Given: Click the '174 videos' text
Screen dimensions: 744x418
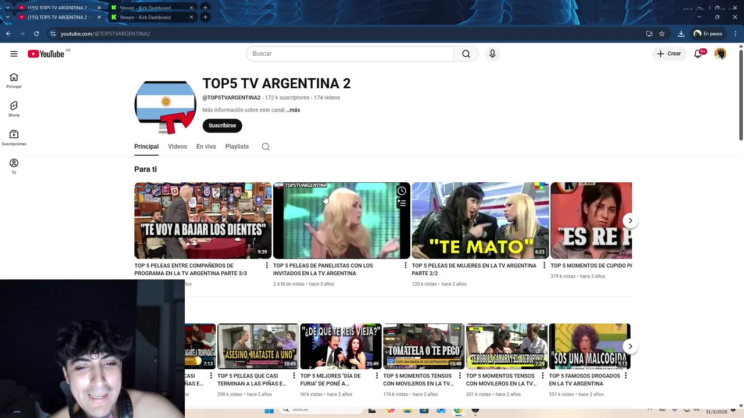Looking at the screenshot, I should [327, 98].
